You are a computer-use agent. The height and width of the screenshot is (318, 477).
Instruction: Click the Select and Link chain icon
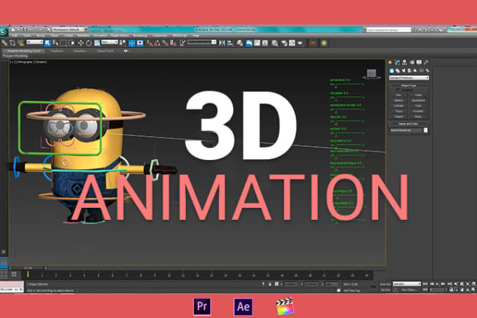coord(5,44)
